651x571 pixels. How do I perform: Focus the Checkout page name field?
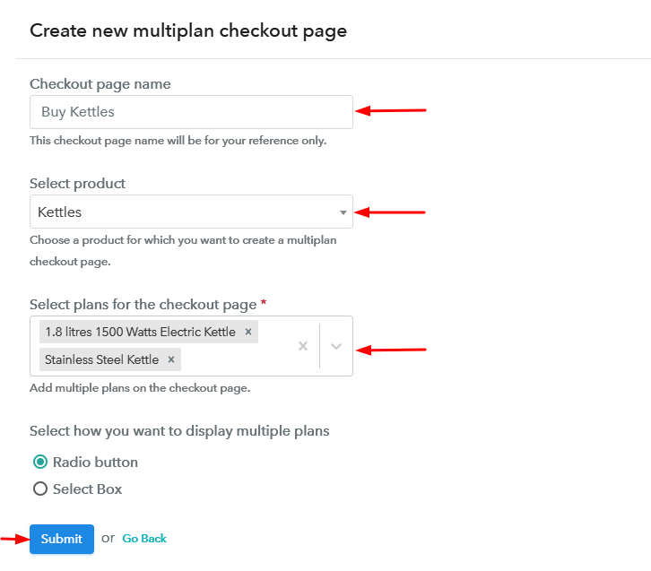[190, 112]
